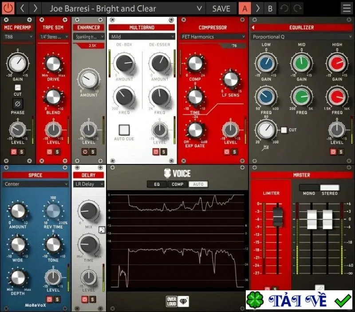
Task: Open the LR Delay type dropdown
Action: tap(88, 184)
